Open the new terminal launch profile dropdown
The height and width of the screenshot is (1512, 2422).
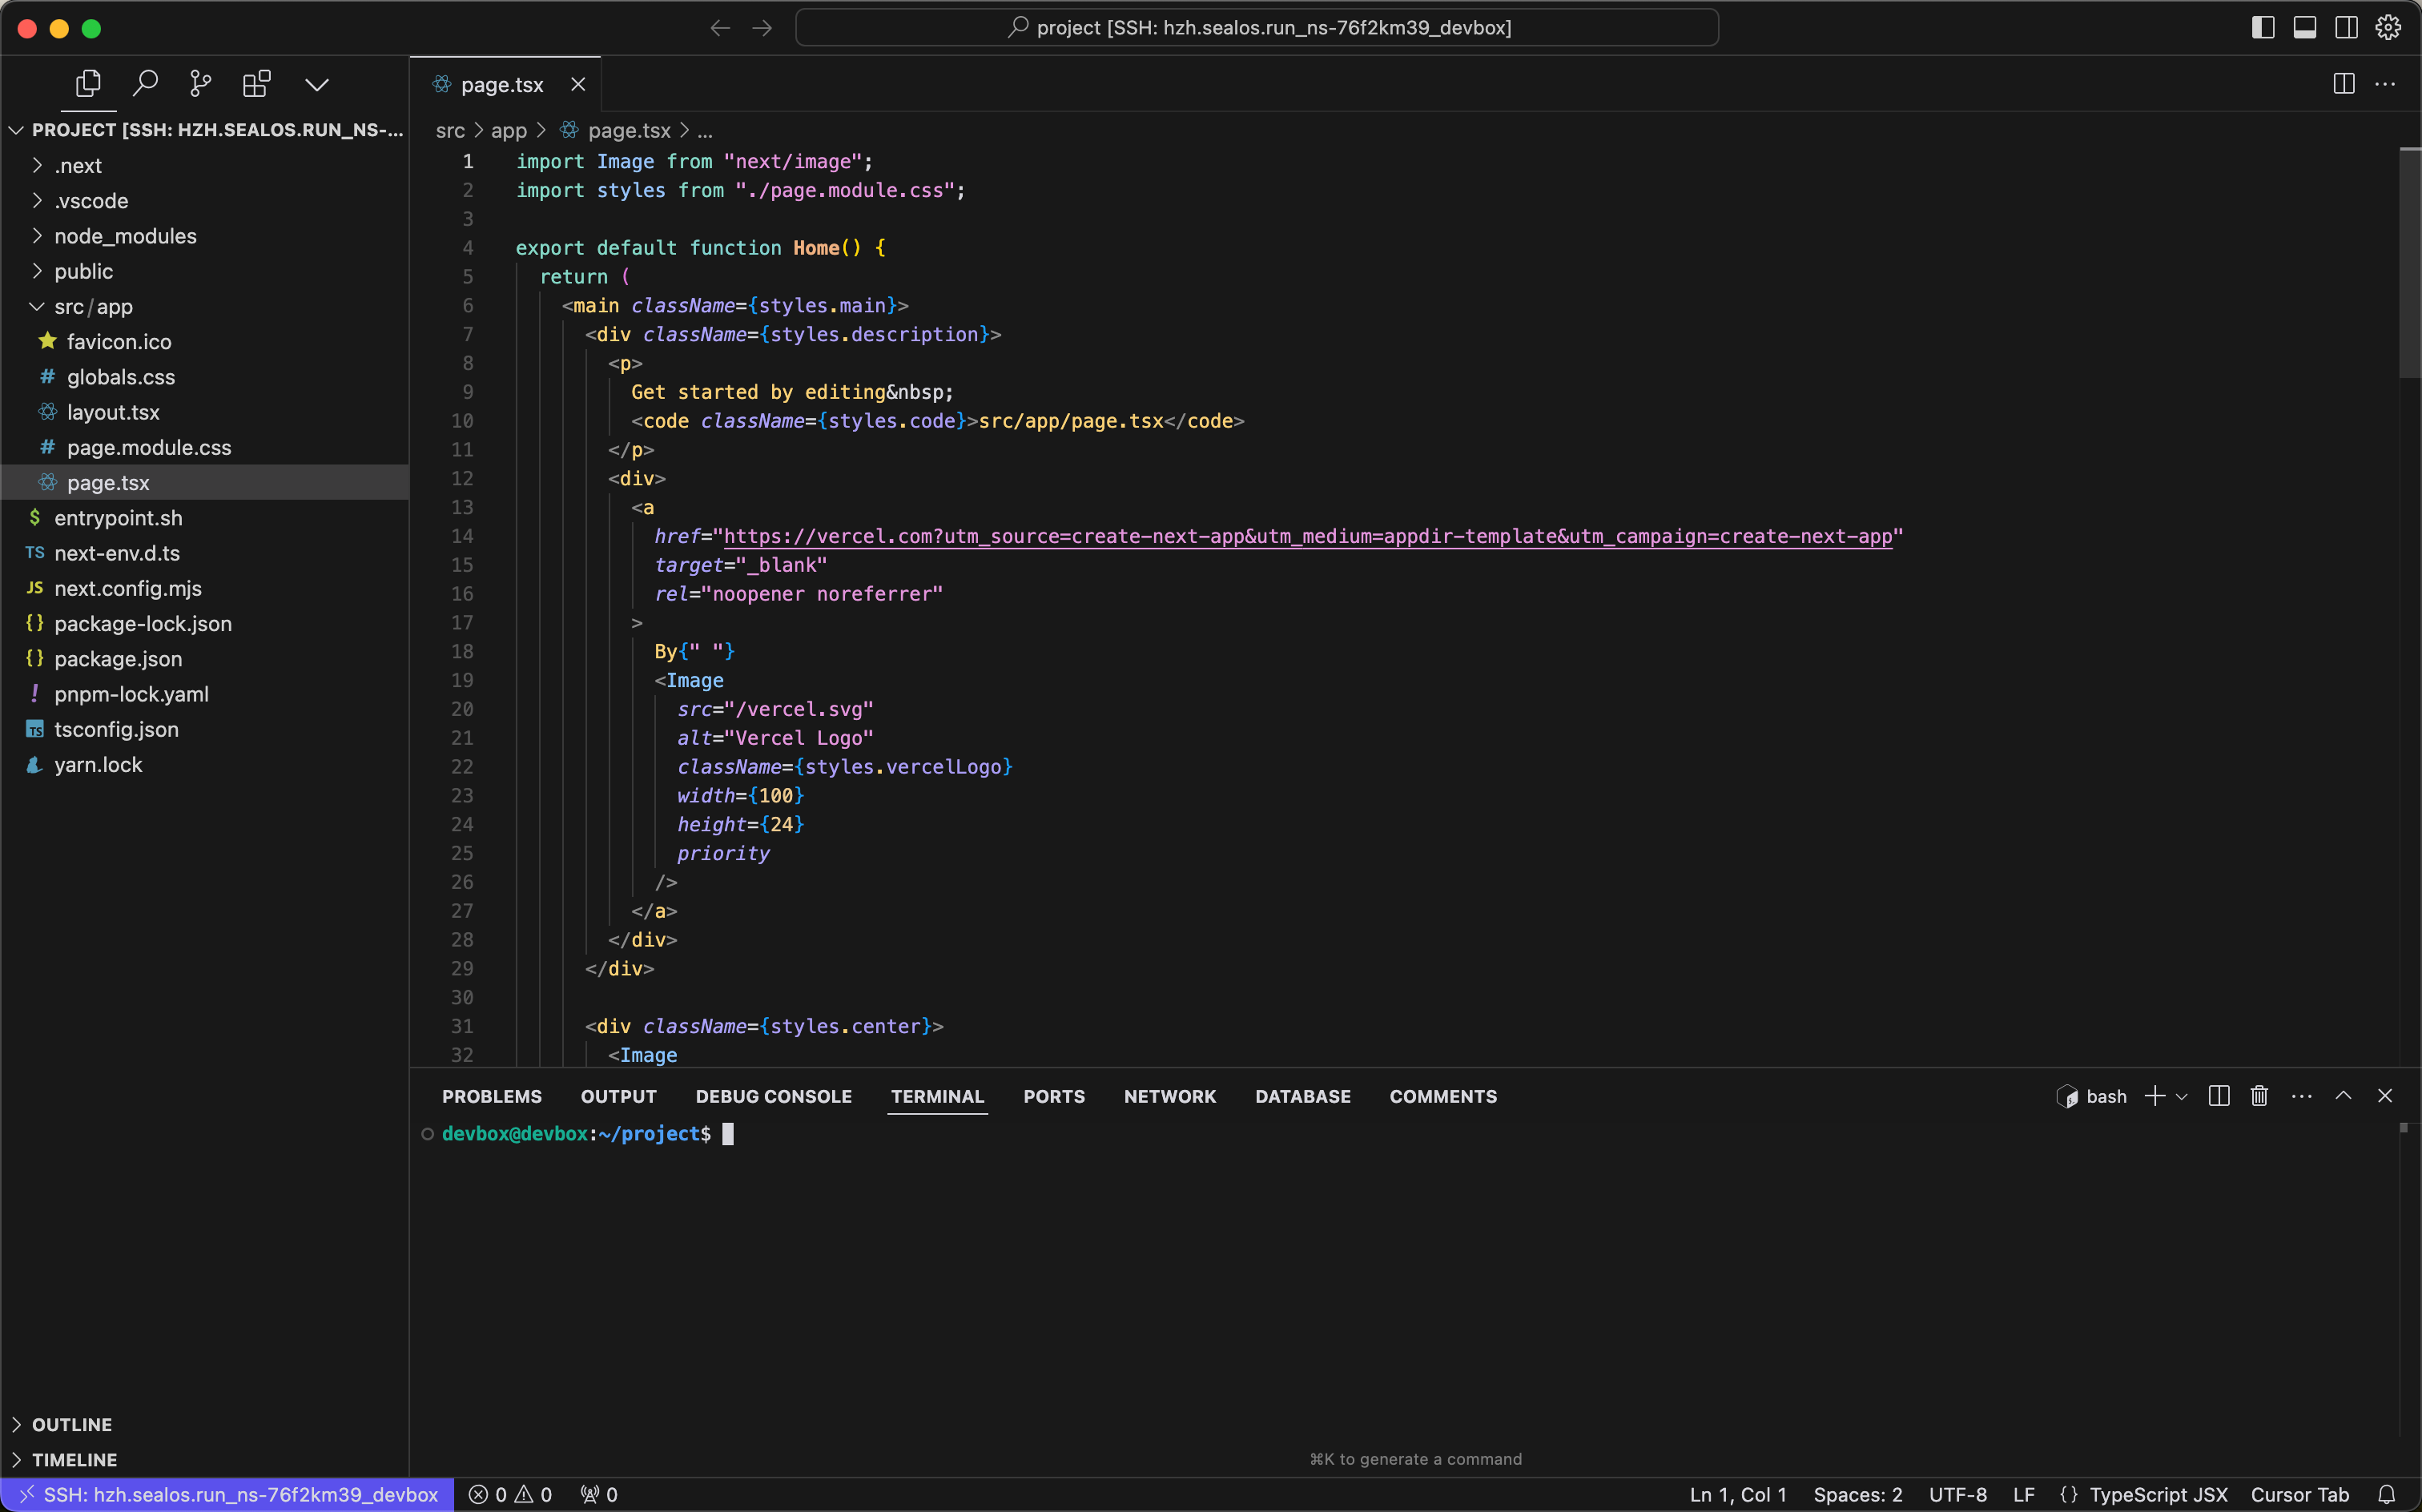(2182, 1097)
